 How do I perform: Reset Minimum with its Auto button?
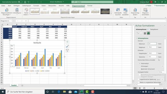pos(160,44)
